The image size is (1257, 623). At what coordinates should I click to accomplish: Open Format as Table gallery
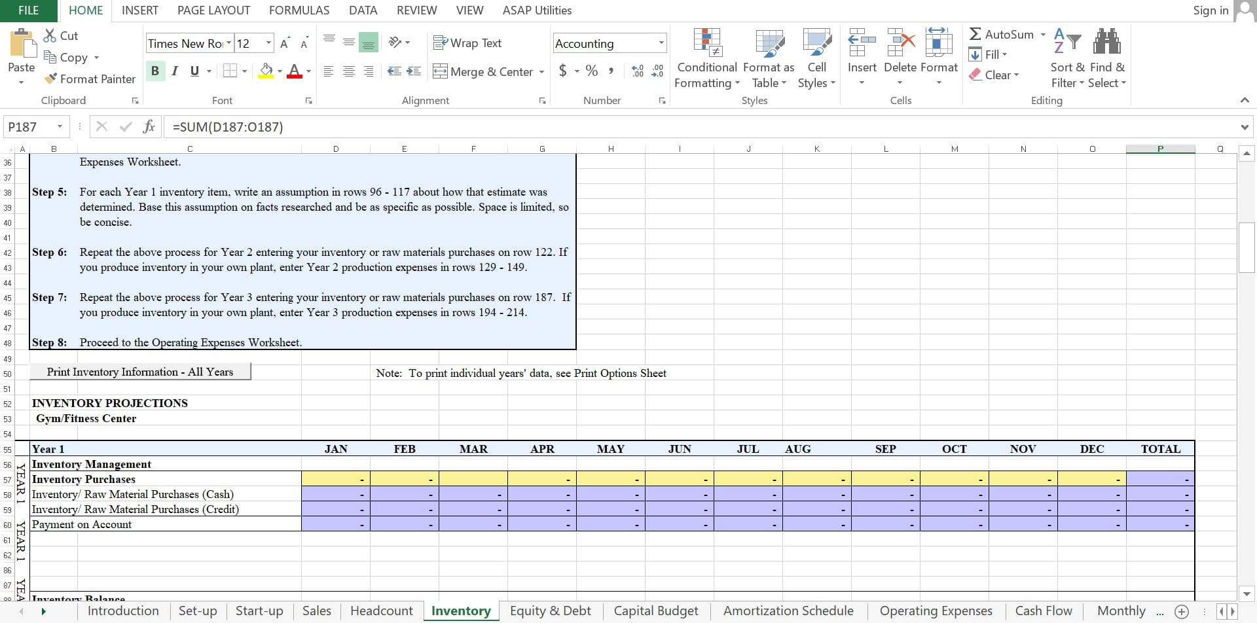pyautogui.click(x=769, y=59)
